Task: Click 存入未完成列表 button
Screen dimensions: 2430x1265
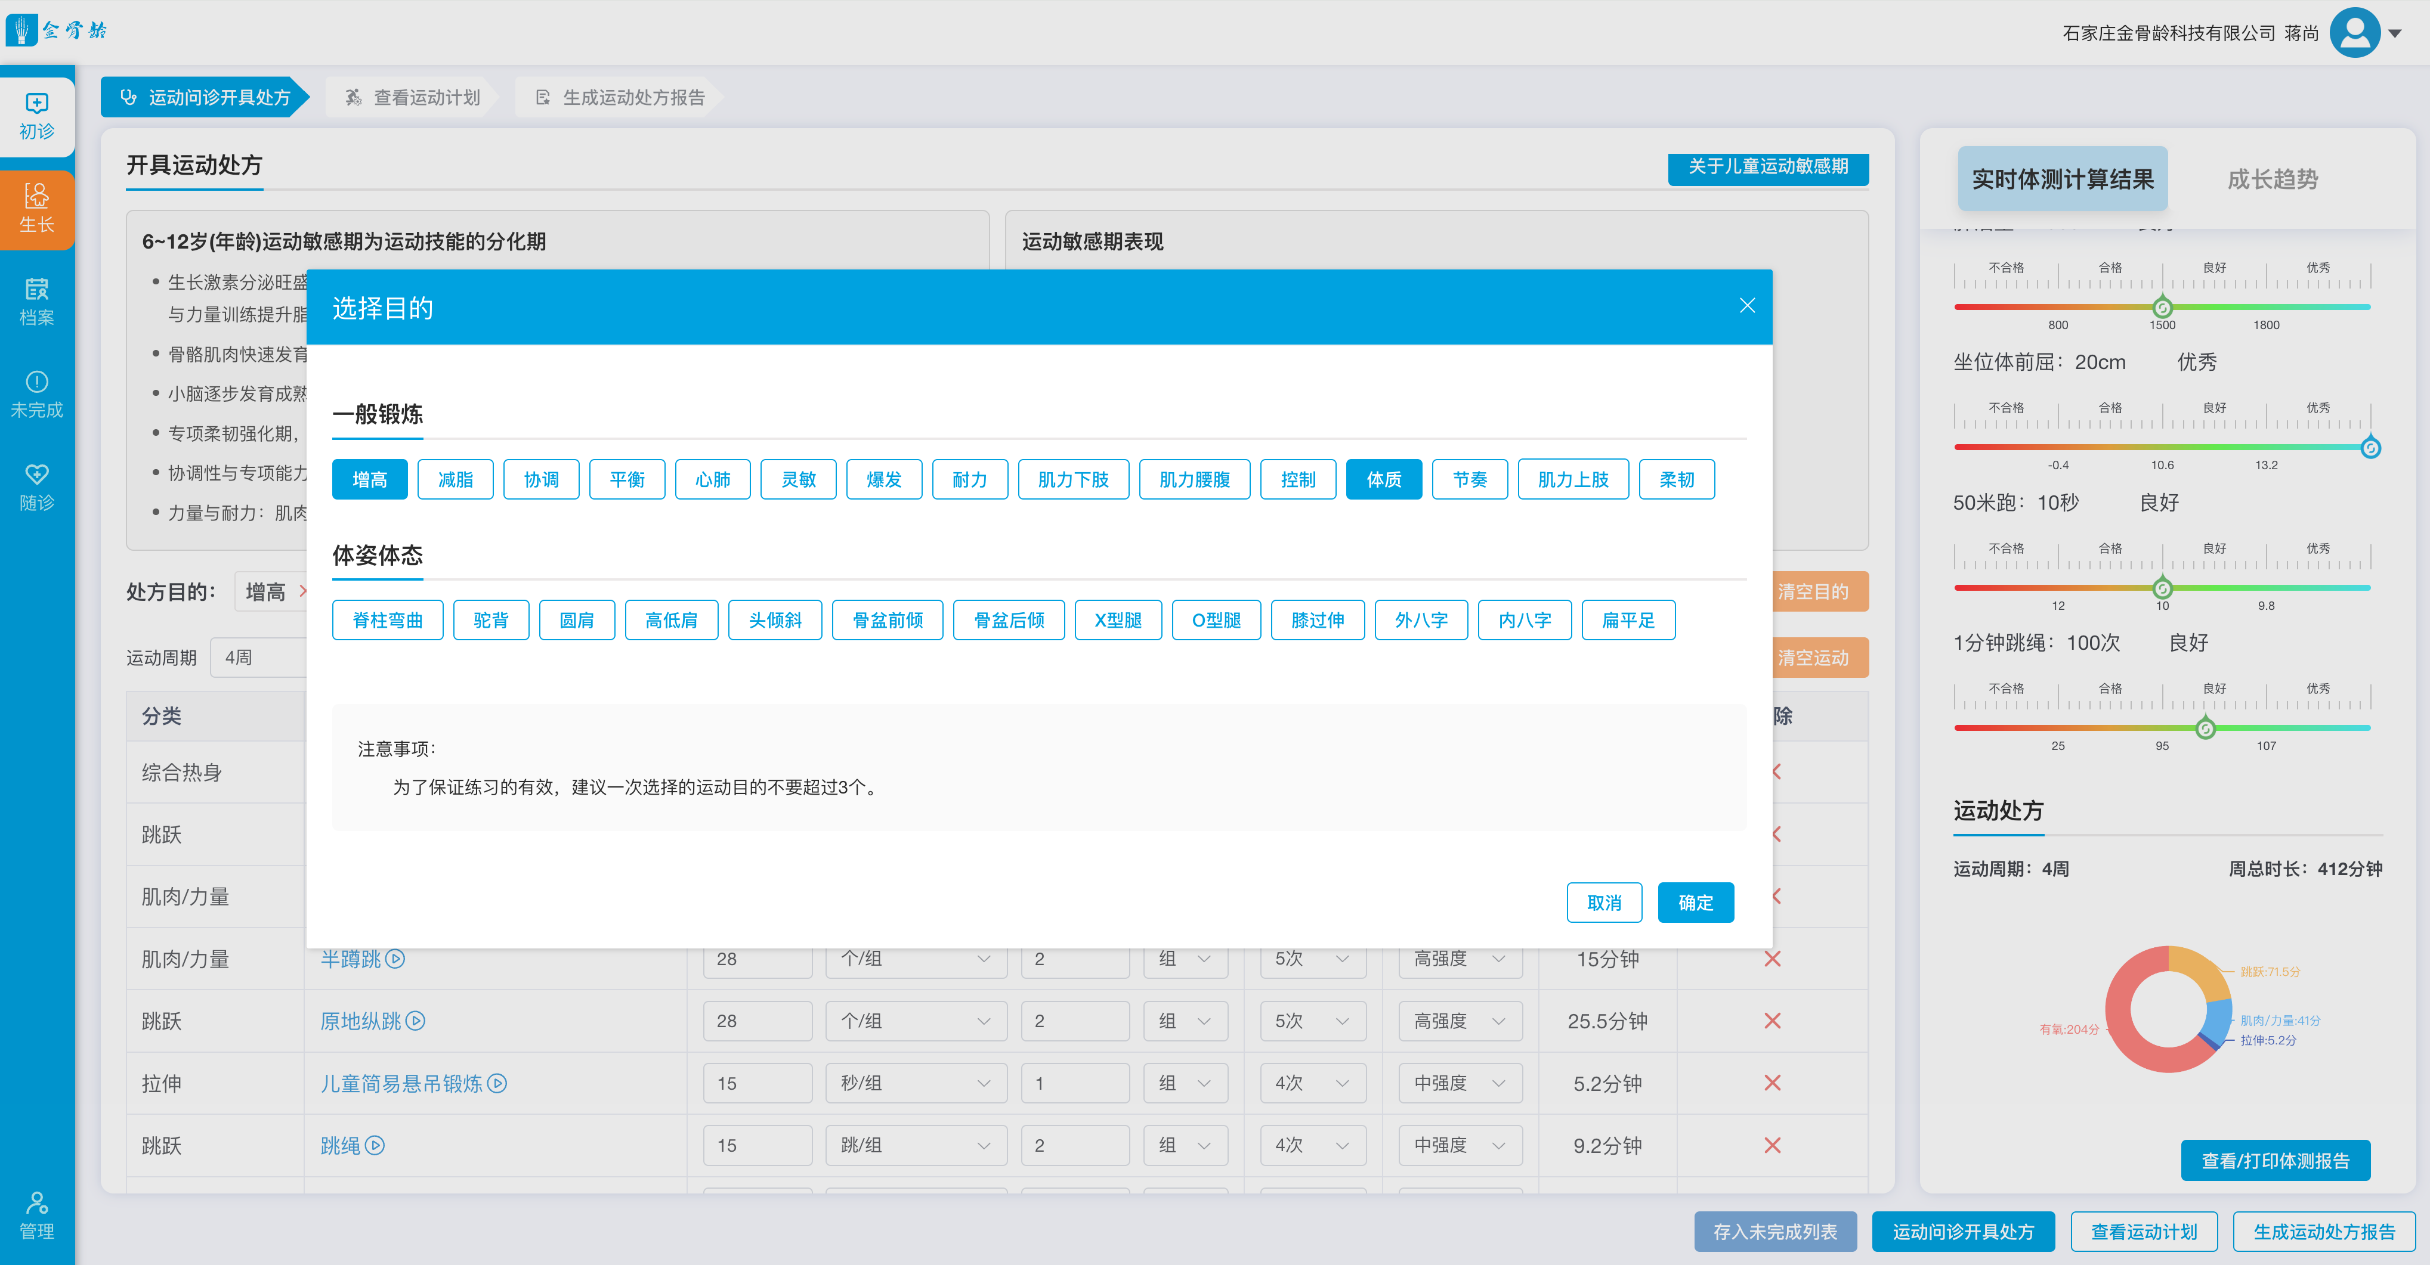Action: 1774,1231
